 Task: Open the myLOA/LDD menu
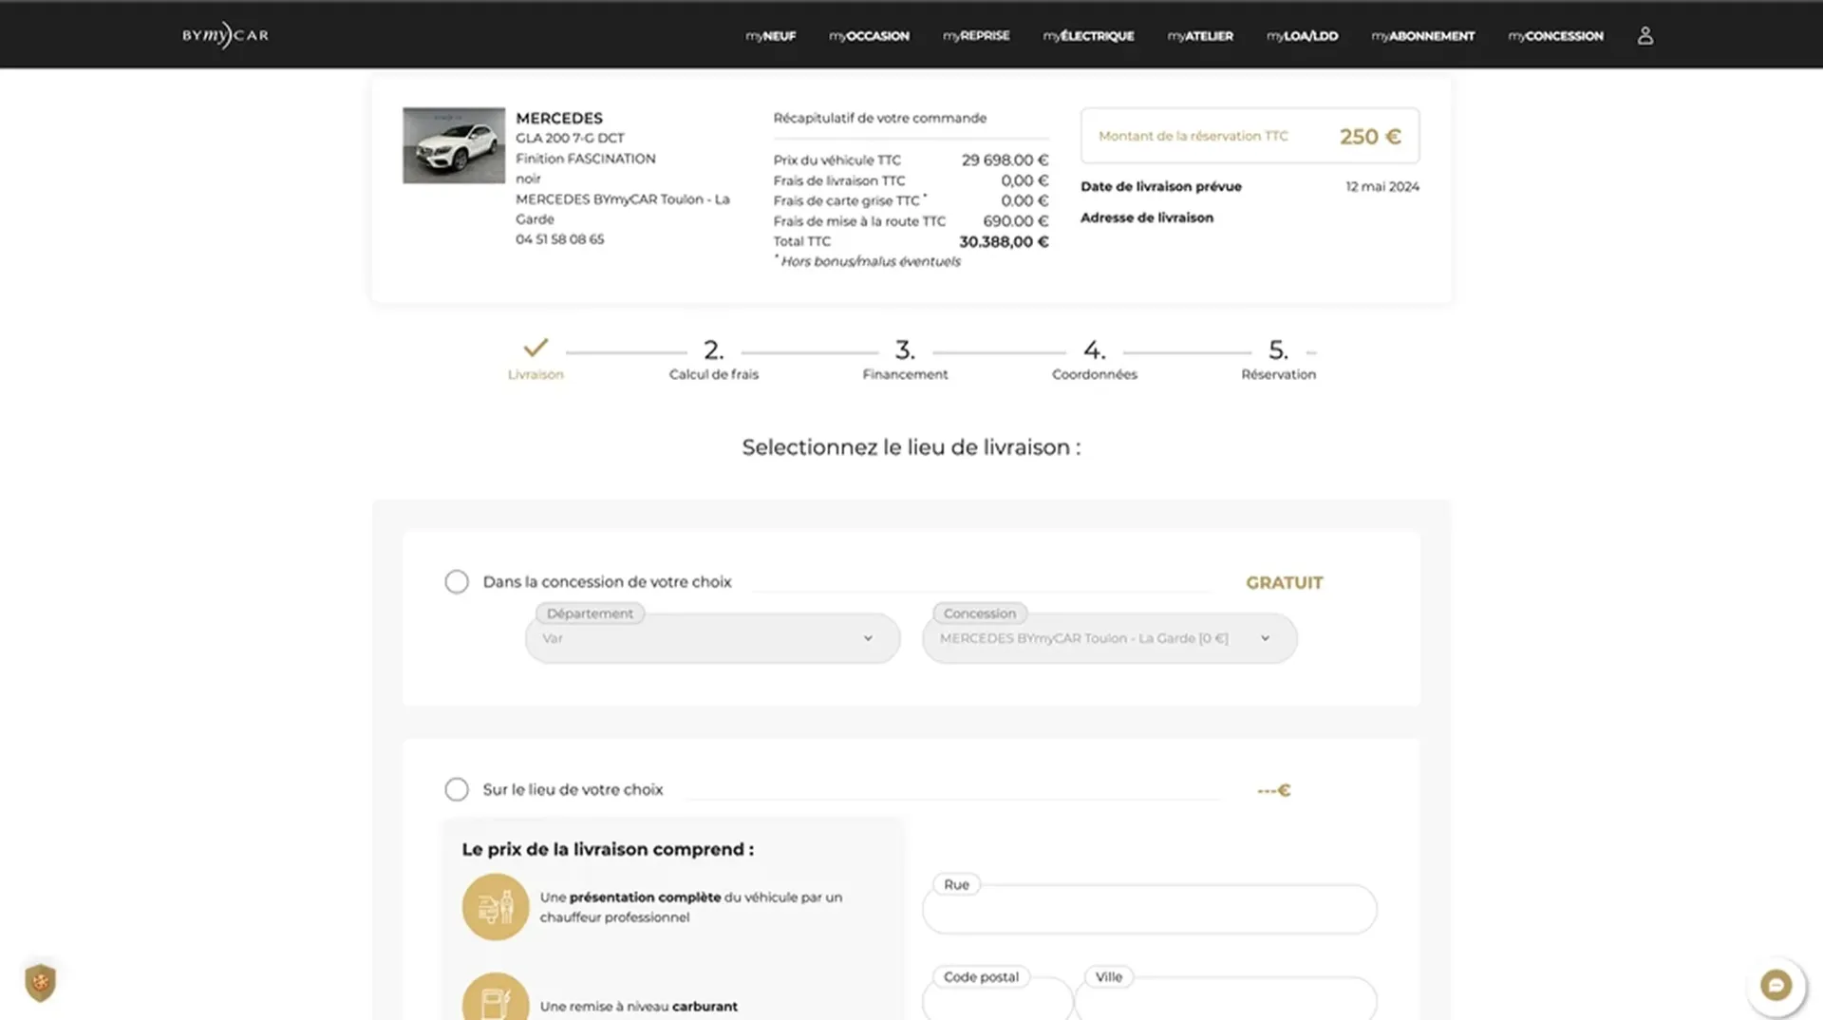[1302, 36]
